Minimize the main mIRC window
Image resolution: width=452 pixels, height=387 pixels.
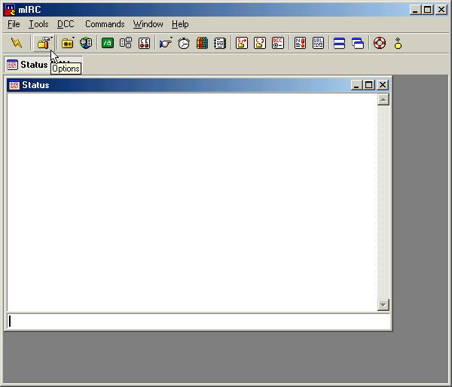tap(415, 10)
